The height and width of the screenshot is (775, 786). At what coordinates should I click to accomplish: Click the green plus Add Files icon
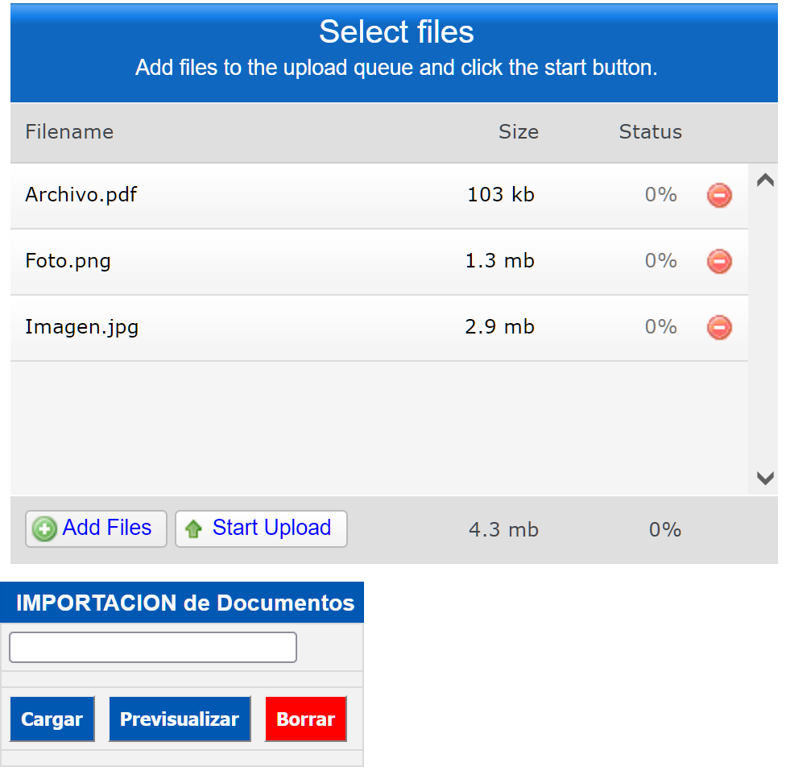point(44,529)
